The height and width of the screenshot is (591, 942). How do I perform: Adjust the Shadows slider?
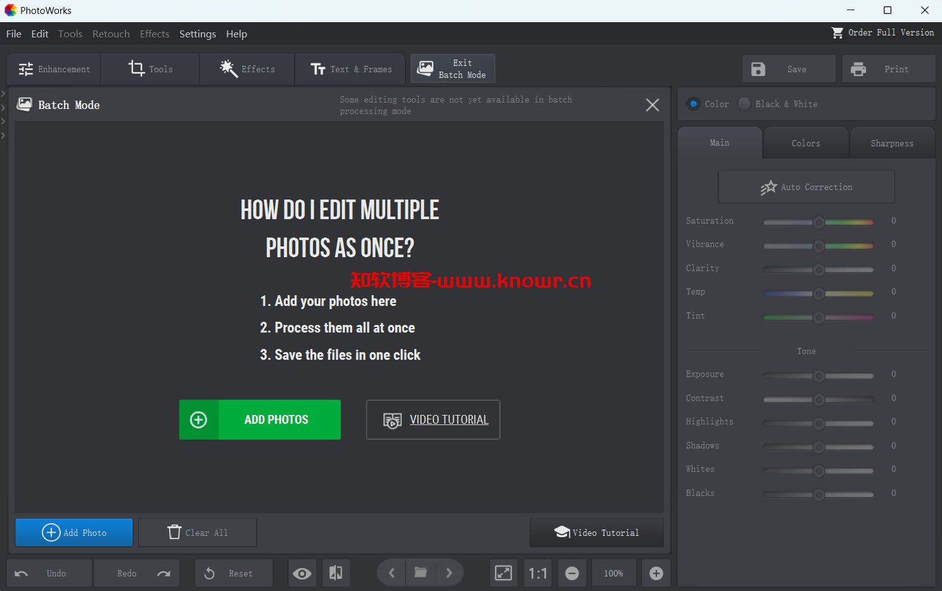(x=818, y=447)
